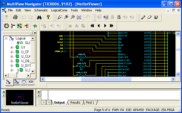
Task: Select the GLI tree item
Action: (x=27, y=43)
